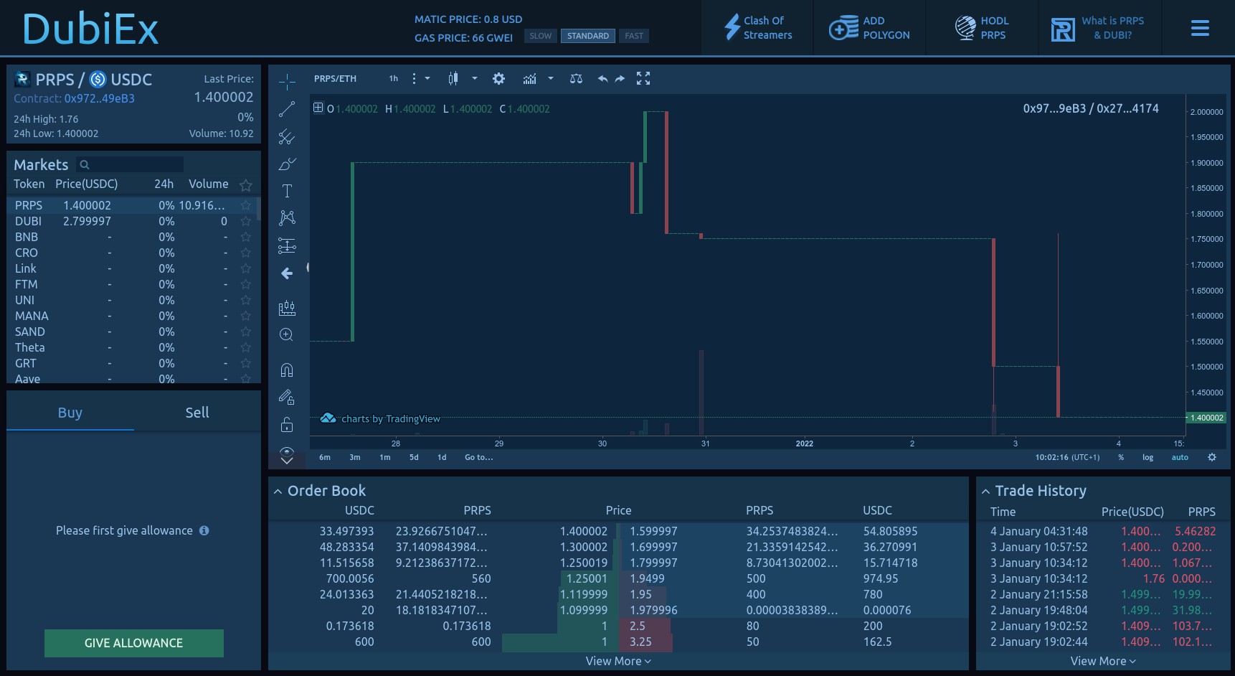
Task: Activate the zoom in magnifier tool
Action: point(287,335)
